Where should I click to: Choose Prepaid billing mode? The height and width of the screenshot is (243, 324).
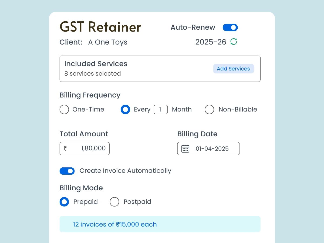(x=64, y=202)
